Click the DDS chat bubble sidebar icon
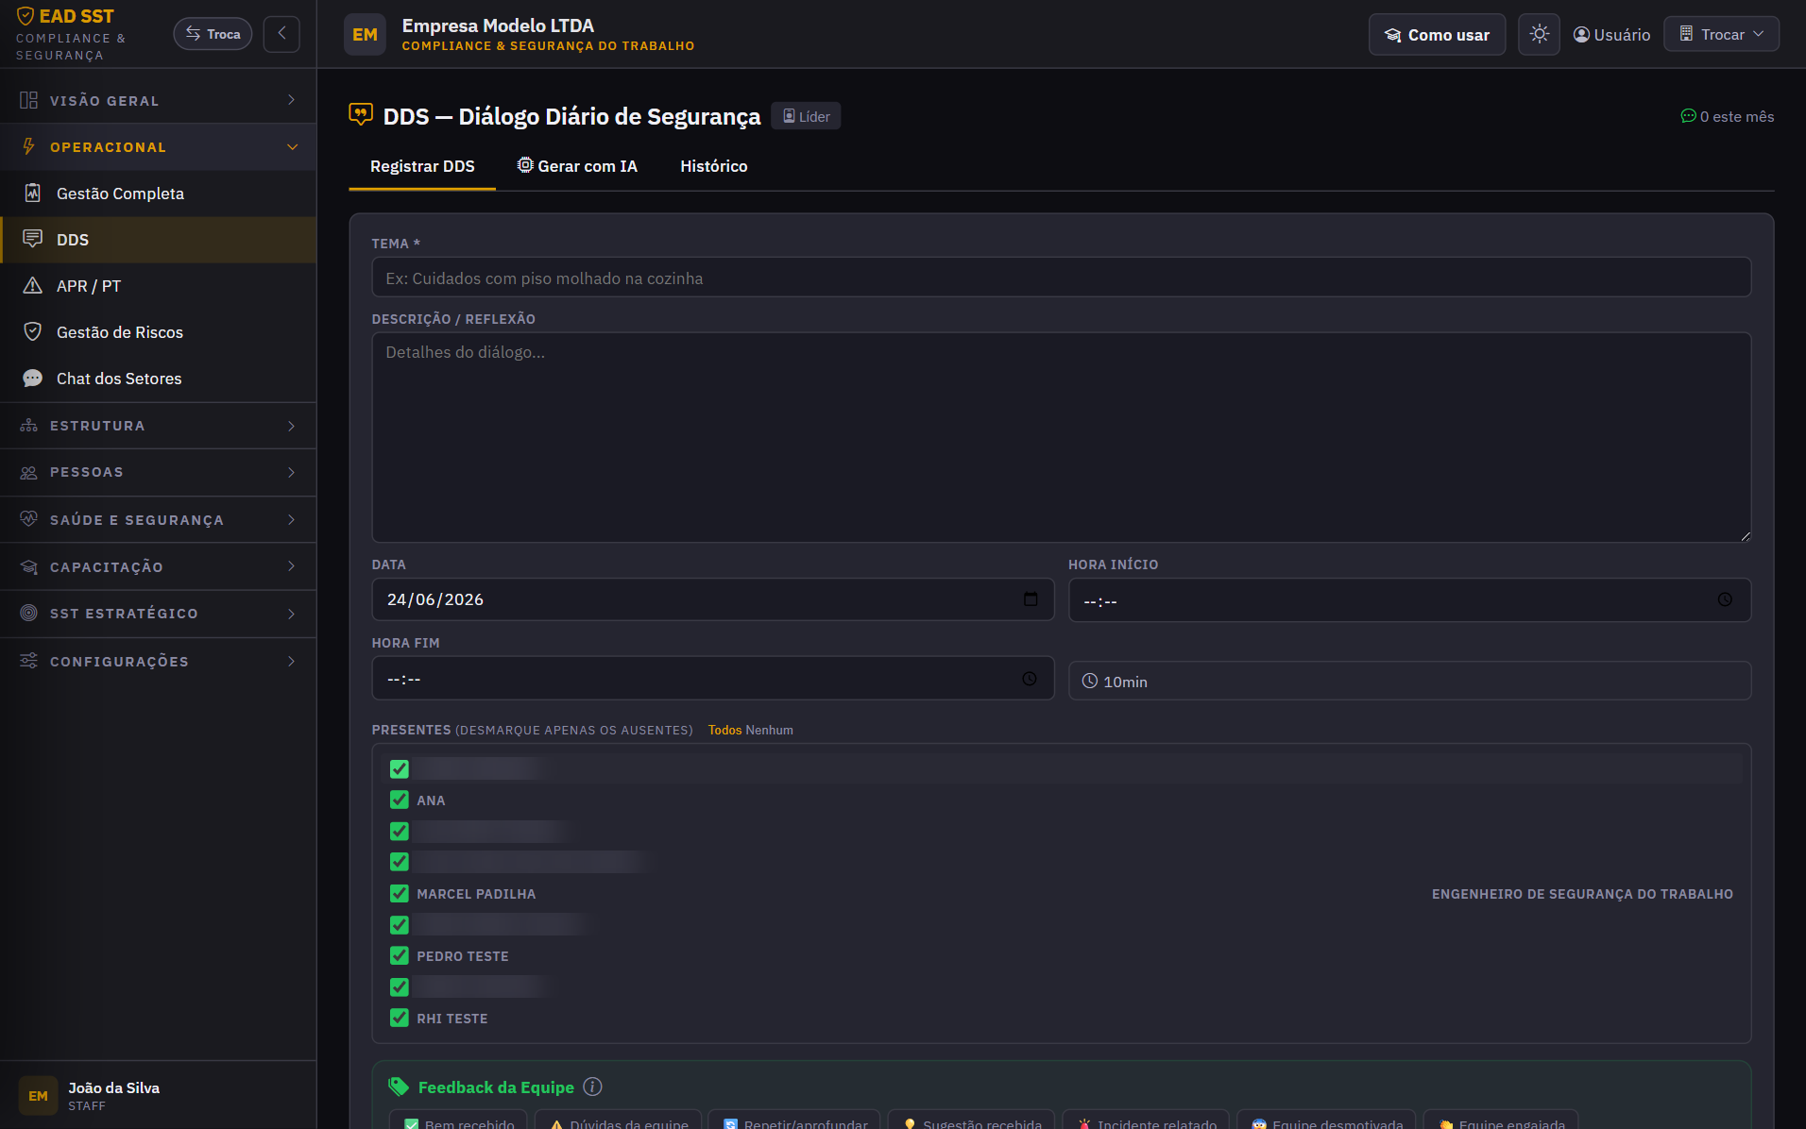 pyautogui.click(x=32, y=239)
